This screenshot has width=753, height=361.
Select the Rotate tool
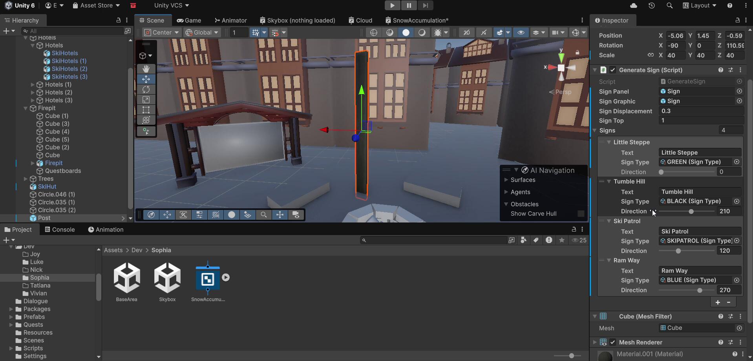146,89
